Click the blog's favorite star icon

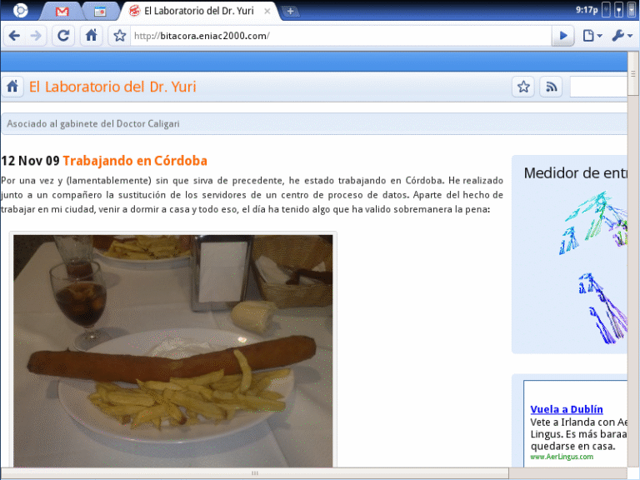(523, 87)
